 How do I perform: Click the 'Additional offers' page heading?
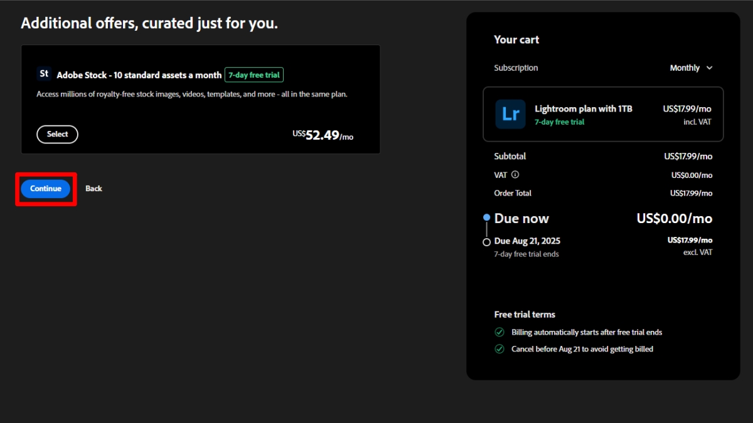click(x=149, y=24)
